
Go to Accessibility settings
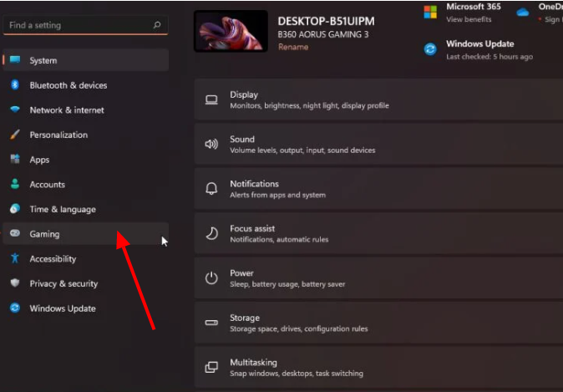coord(86,259)
